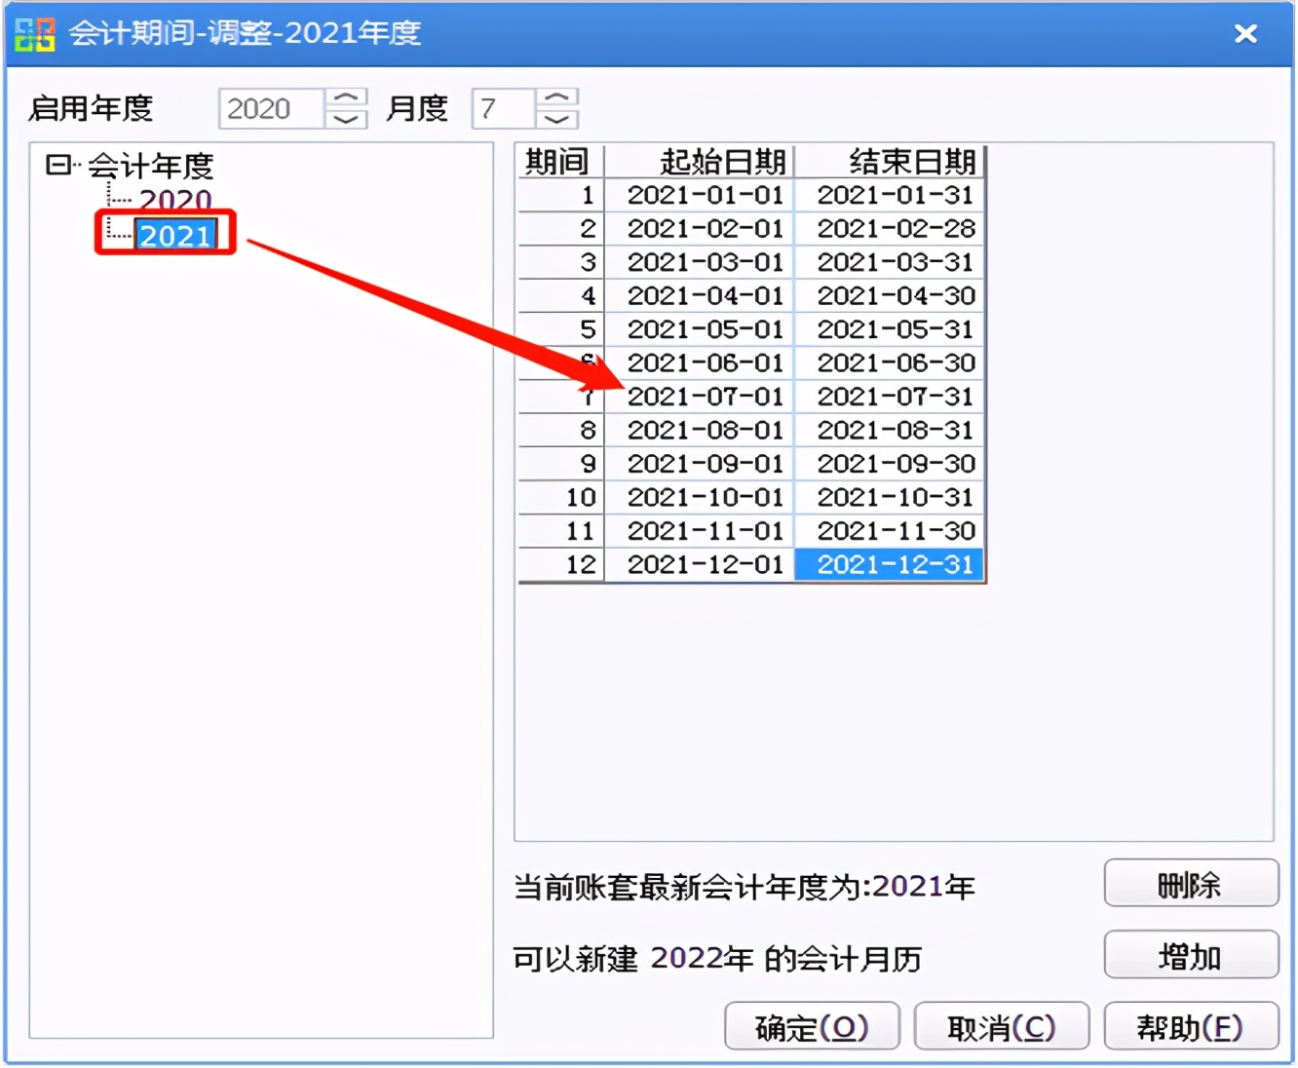Click start date 2021-03-01 cell
1298x1068 pixels.
click(x=700, y=262)
